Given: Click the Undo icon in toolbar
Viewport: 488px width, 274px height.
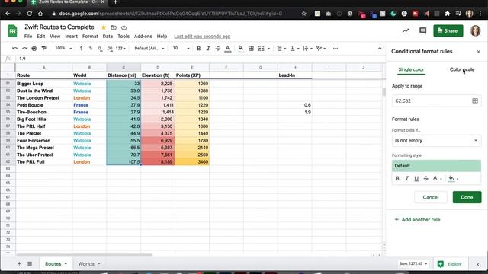Looking at the screenshot, I should tap(15, 49).
